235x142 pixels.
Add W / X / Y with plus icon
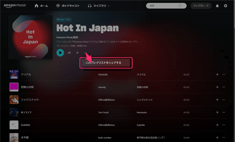click(x=217, y=112)
